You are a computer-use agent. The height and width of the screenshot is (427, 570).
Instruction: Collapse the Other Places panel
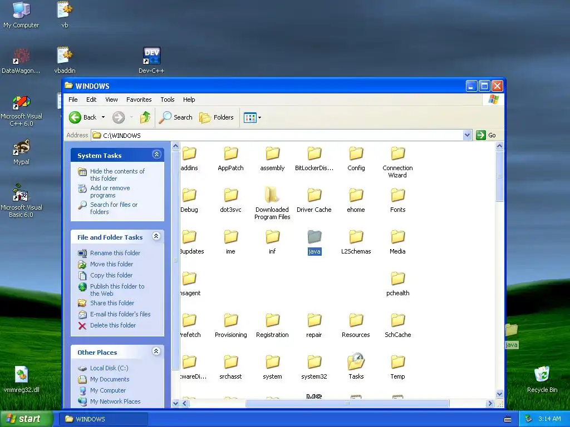156,351
